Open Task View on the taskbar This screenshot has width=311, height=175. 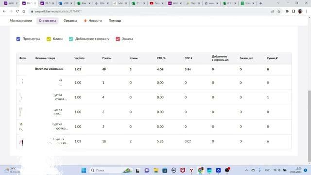(138, 170)
